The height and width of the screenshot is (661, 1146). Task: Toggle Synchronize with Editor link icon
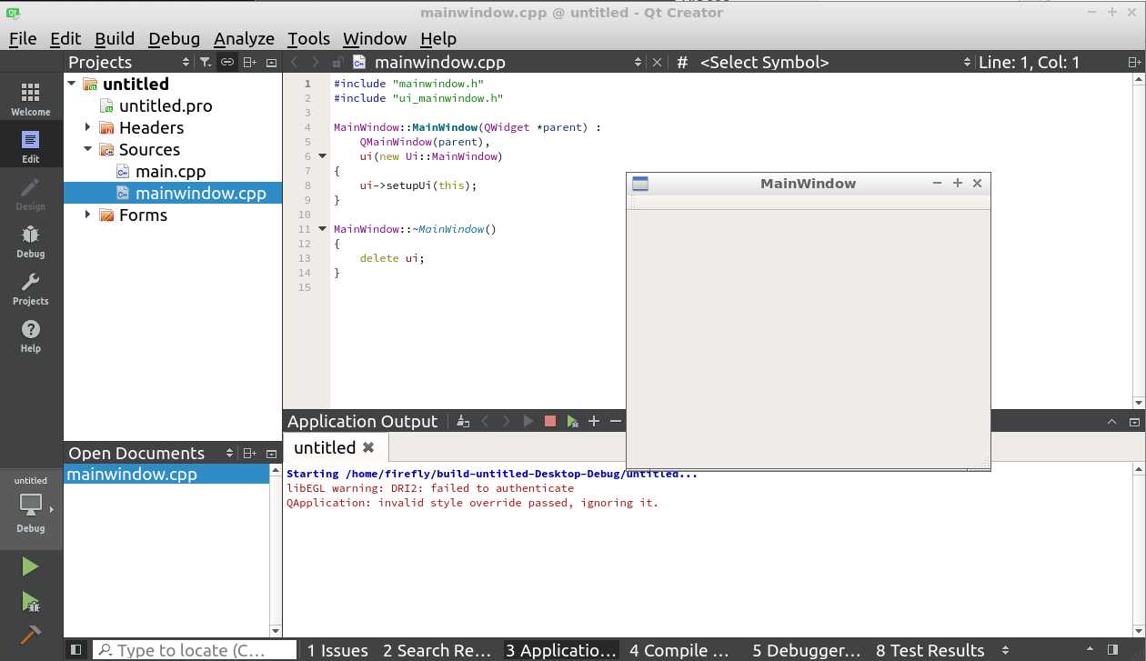click(227, 62)
